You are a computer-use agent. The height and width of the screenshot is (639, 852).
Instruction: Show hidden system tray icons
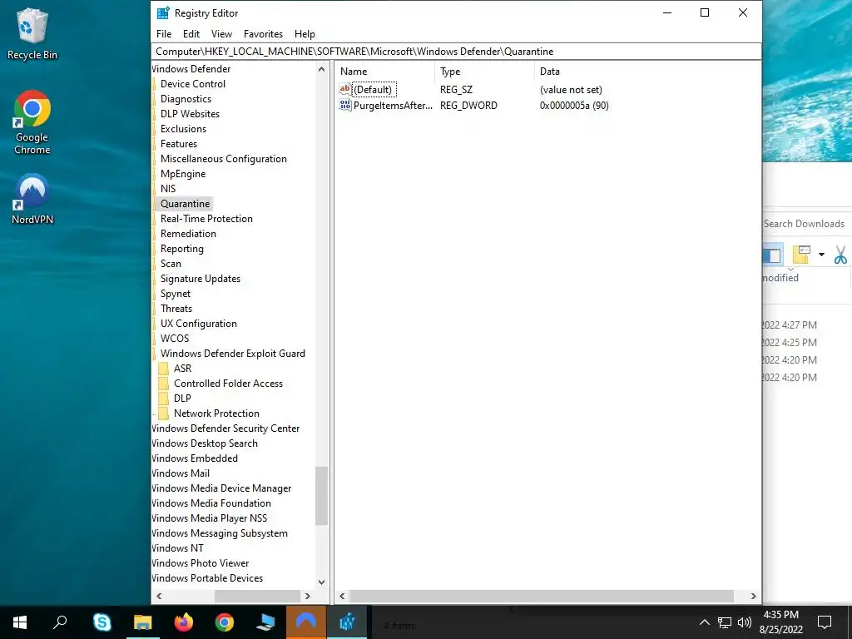point(704,622)
